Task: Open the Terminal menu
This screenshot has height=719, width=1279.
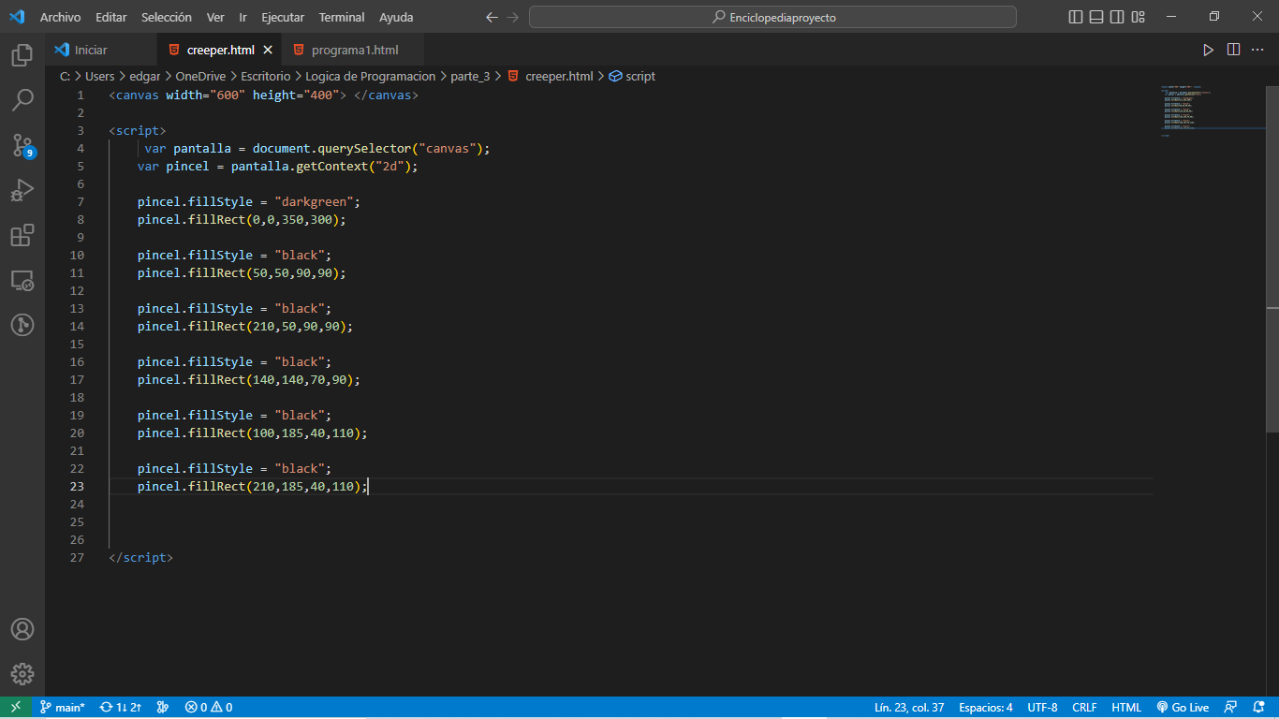Action: pos(342,17)
